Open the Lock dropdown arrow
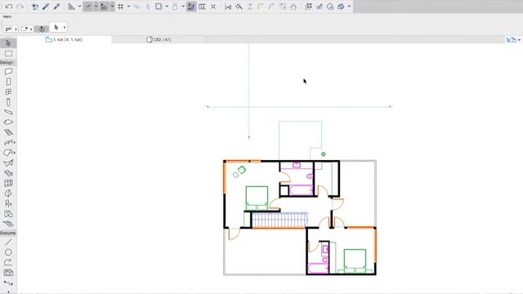 click(x=183, y=7)
